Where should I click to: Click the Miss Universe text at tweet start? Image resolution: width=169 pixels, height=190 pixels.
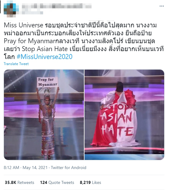[x=23, y=25]
